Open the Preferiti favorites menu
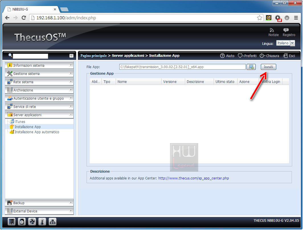303x230 pixels. pos(247,56)
